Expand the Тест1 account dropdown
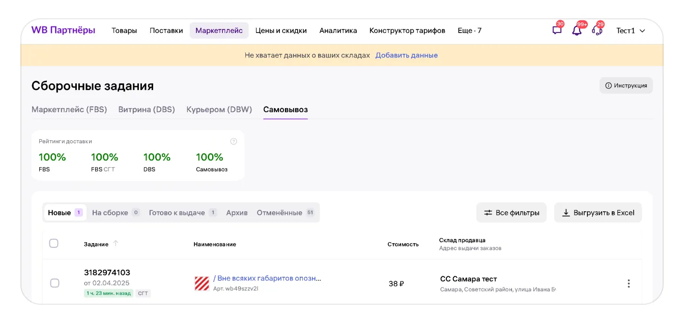This screenshot has height=323, width=684. tap(631, 30)
